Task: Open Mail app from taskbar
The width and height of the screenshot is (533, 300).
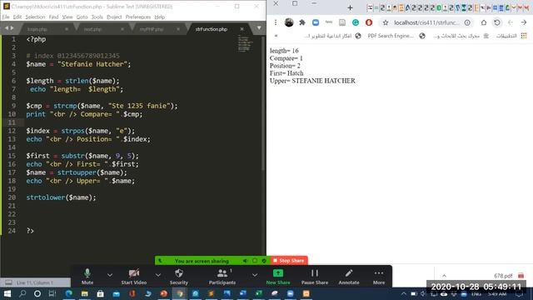Action: coord(117,293)
